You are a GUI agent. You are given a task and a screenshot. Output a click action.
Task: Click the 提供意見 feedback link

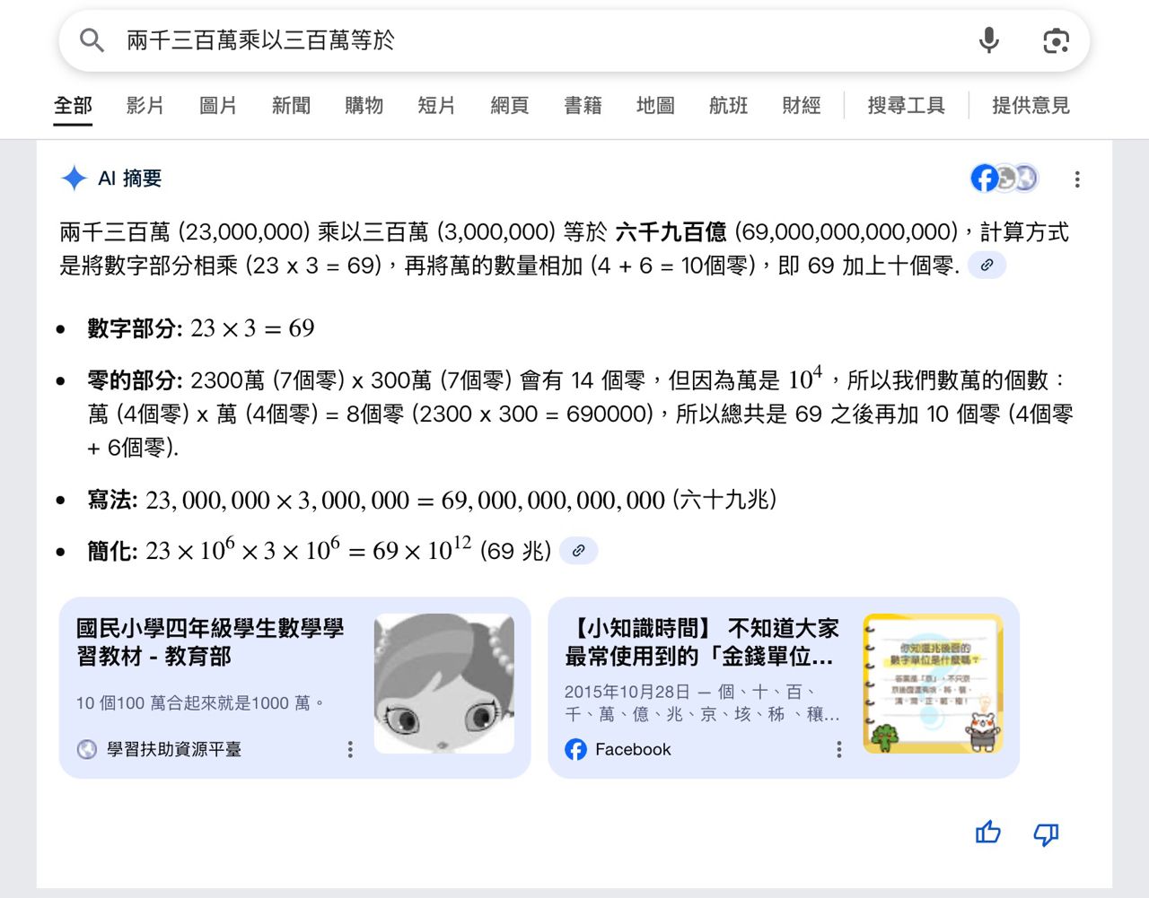pyautogui.click(x=1031, y=106)
